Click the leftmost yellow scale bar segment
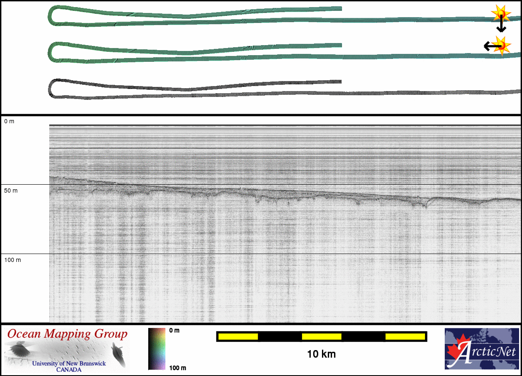The height and width of the screenshot is (376, 522). [238, 336]
